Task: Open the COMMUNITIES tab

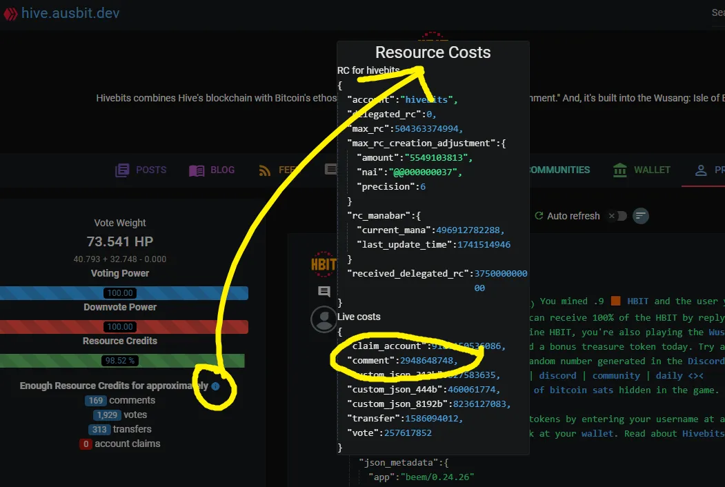Action: point(559,170)
